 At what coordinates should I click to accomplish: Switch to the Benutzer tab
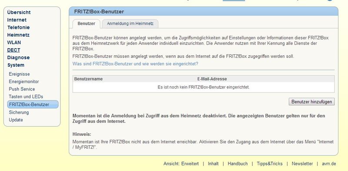(86, 23)
